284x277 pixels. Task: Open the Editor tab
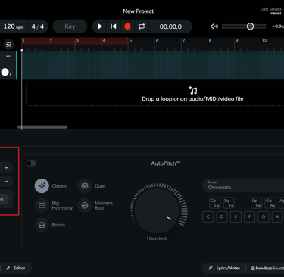(16, 268)
